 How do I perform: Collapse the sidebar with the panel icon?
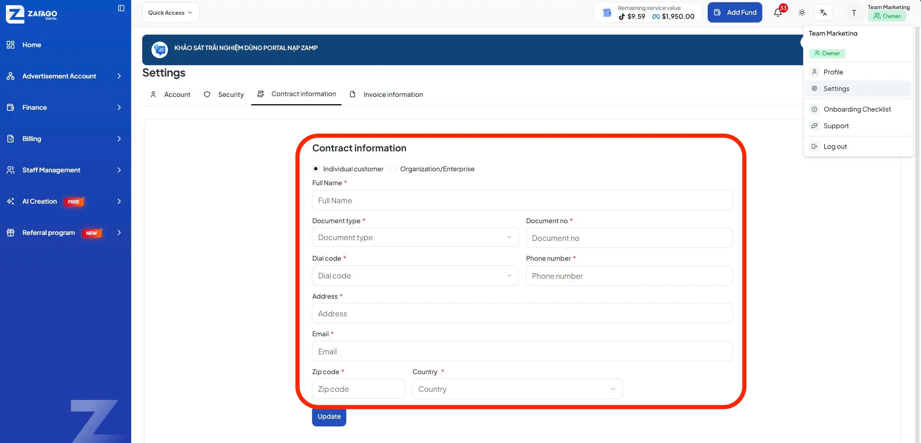coord(121,8)
